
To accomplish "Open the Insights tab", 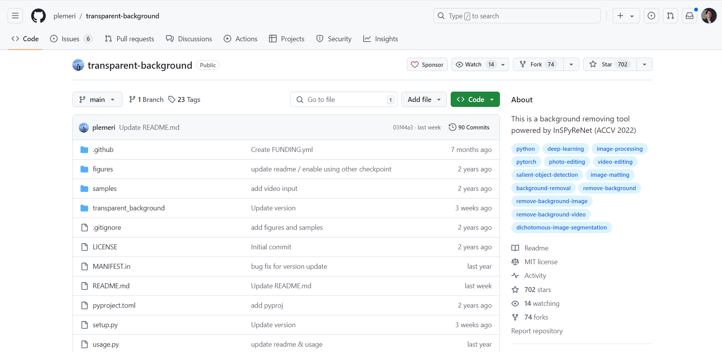I will pos(380,39).
